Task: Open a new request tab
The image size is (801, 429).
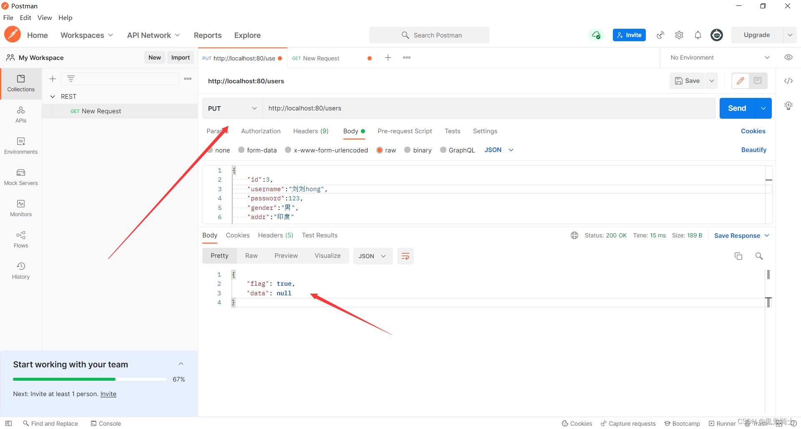Action: point(388,57)
